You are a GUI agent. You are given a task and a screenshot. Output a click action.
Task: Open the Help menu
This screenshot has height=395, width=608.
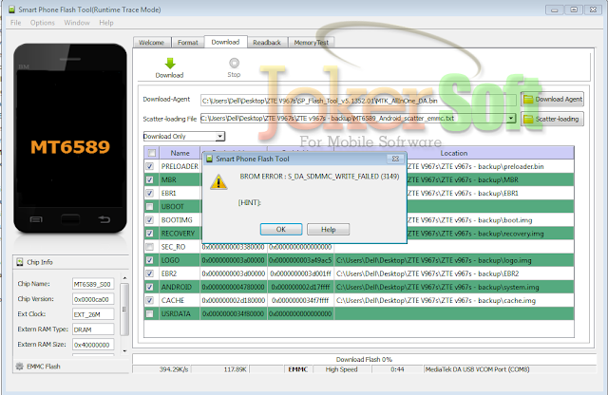click(106, 23)
